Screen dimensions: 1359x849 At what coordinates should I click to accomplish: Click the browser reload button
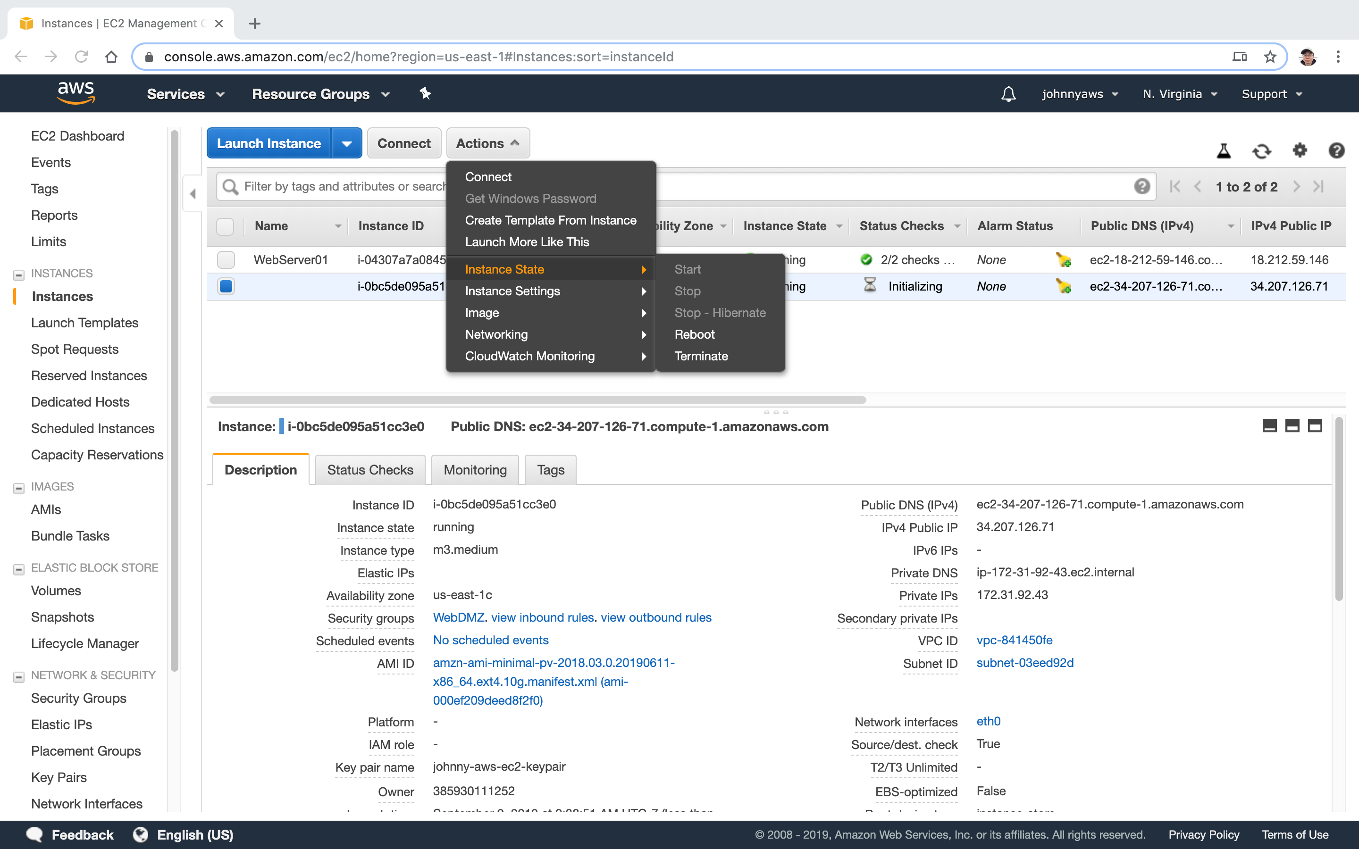point(82,57)
